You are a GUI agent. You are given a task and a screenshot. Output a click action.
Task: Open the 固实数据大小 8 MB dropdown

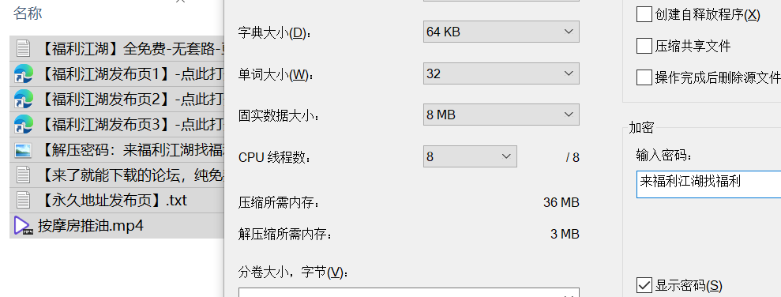coord(501,115)
